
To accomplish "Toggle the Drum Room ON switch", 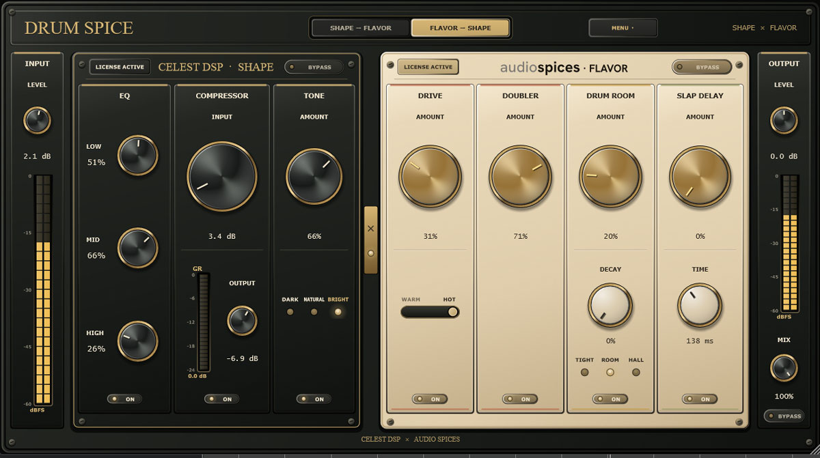I will 610,399.
